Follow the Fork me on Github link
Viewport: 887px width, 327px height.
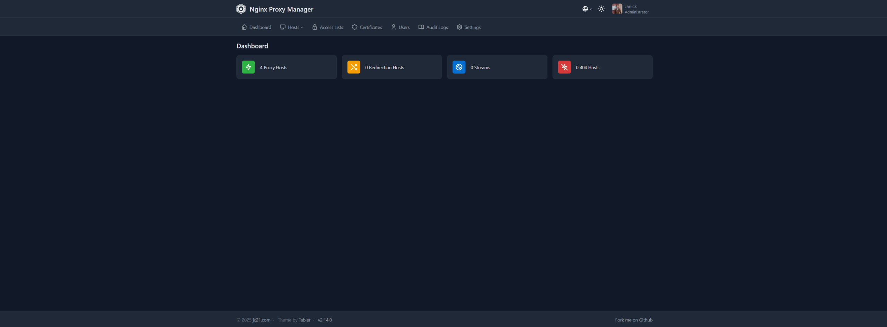634,320
